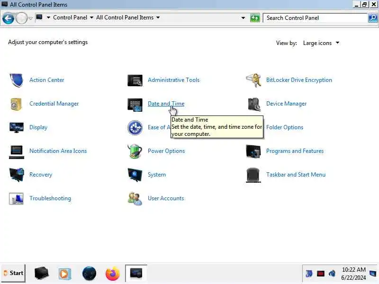Click the All Control Panel Items breadcrumb

tap(125, 18)
